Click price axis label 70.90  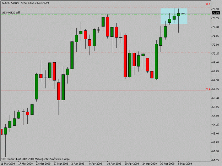[216, 45]
